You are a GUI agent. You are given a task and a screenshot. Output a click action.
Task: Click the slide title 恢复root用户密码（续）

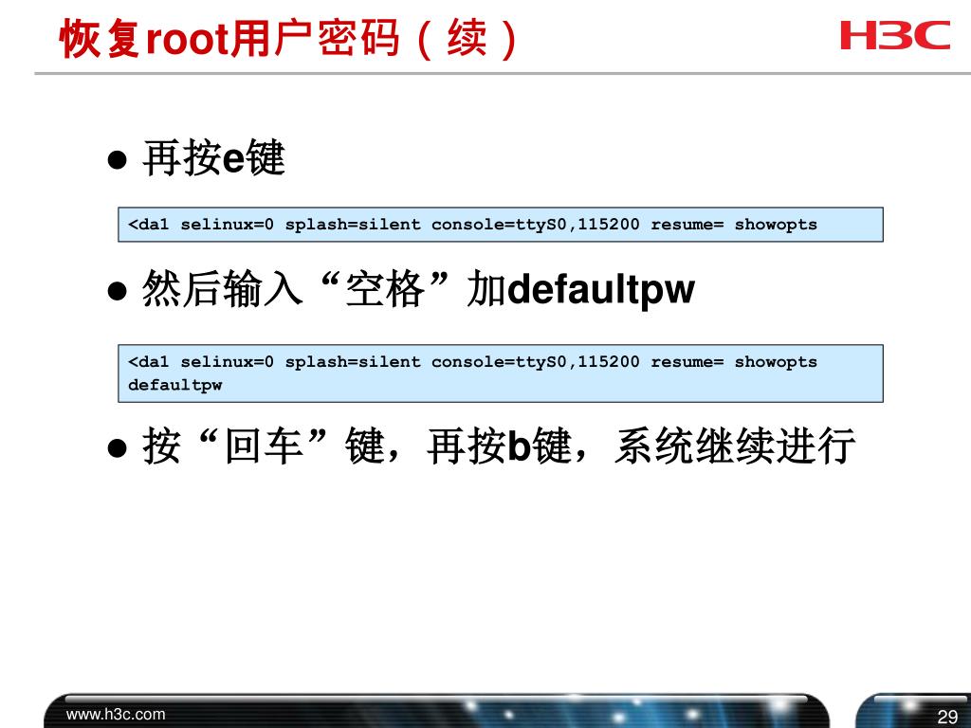(x=288, y=38)
